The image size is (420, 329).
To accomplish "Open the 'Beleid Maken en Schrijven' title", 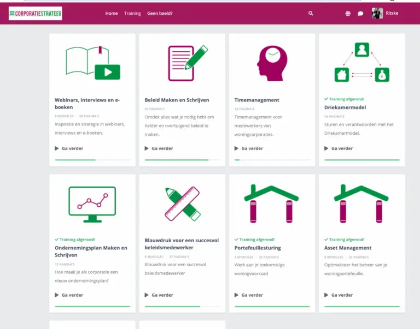I will pos(177,100).
